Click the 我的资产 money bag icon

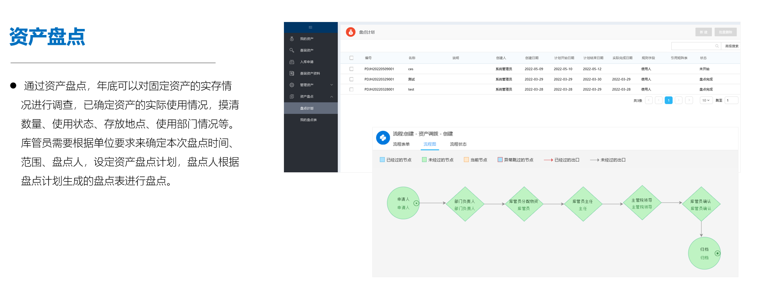point(292,39)
